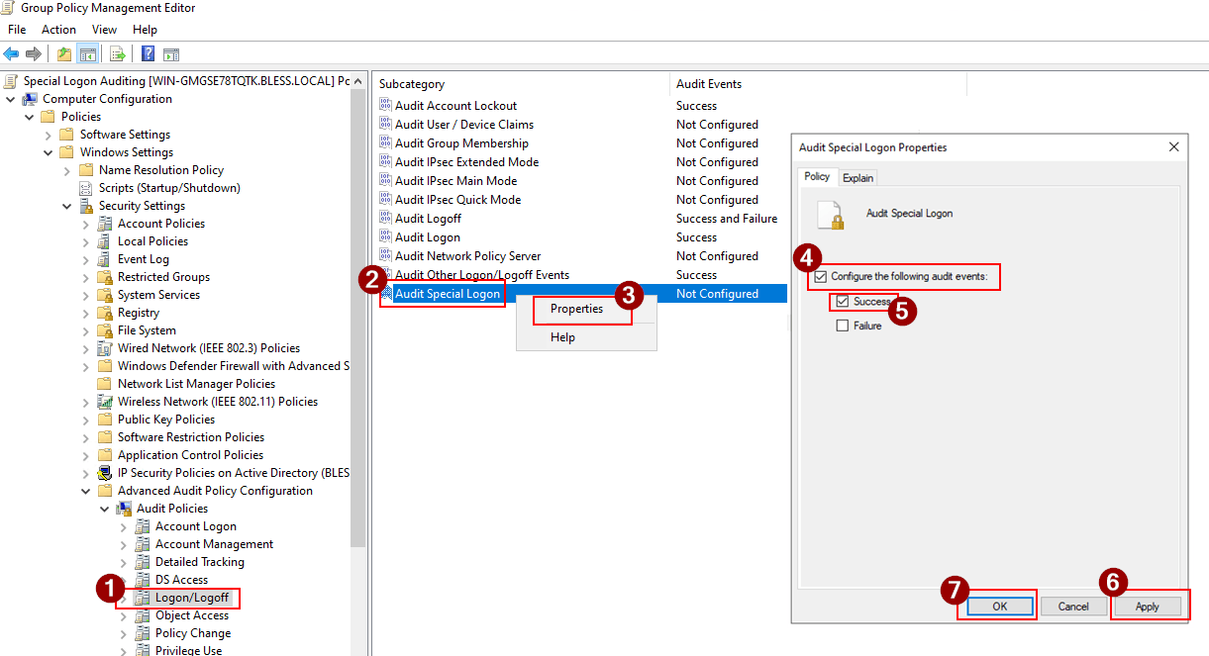Click the Audit IPsec Main Mode row icon

[x=386, y=181]
